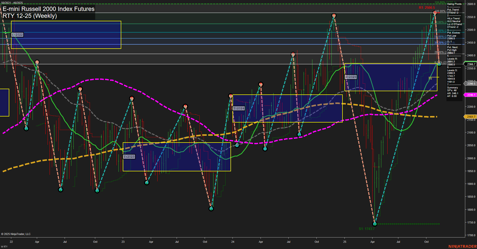Click the RTY 12-25 (Weekly) chart title header
477x249 pixels.
(x=30, y=16)
